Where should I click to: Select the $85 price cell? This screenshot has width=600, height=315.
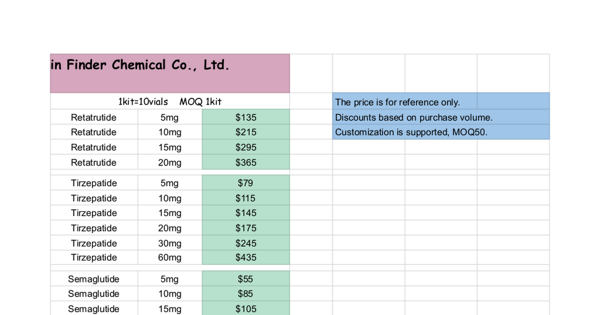click(246, 293)
